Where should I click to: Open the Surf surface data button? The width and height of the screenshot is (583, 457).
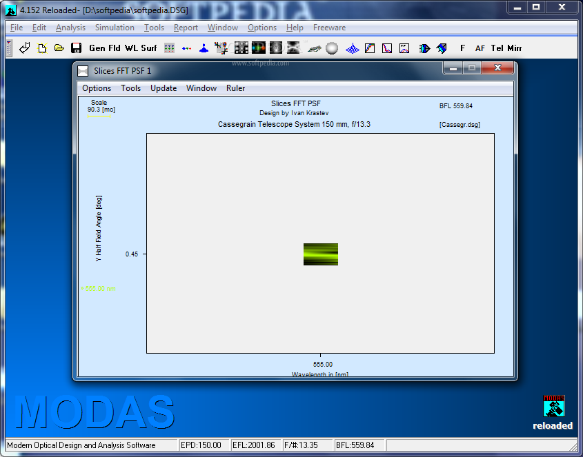tap(149, 48)
